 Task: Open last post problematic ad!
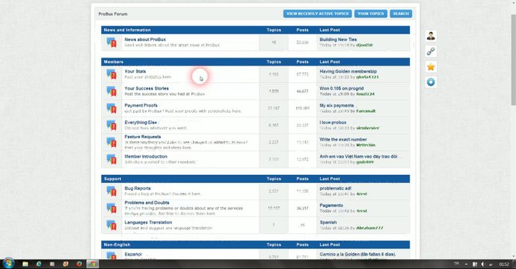click(335, 188)
